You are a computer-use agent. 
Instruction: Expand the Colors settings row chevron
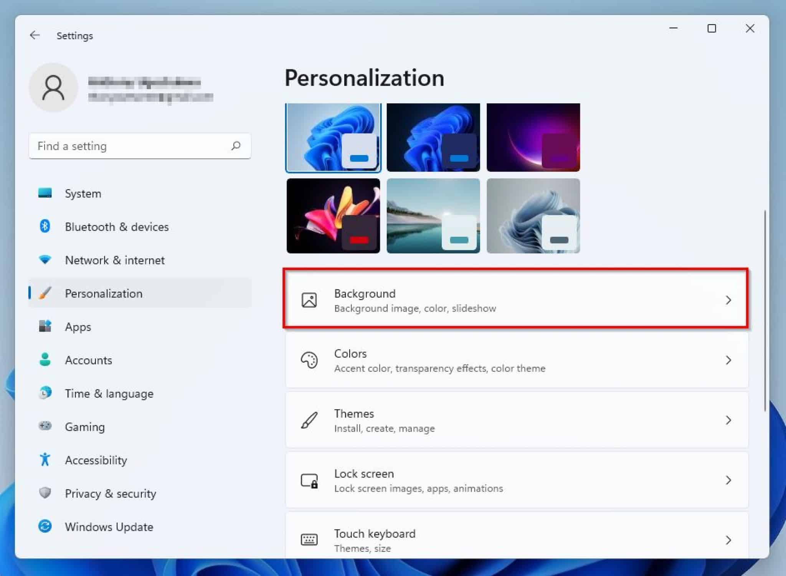[x=728, y=360]
